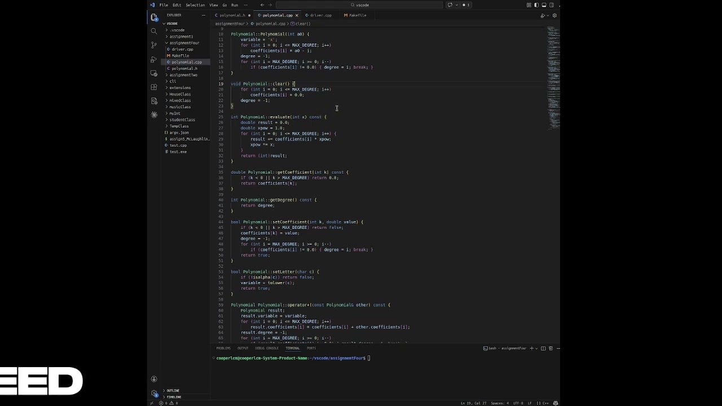This screenshot has height=406, width=722.
Task: Click the Customize Layout icon
Action: point(529,5)
